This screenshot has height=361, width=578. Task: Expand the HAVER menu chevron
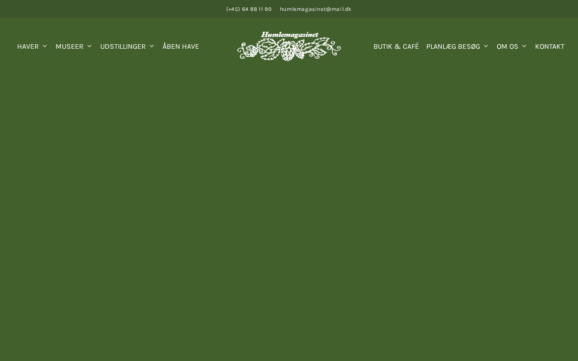point(45,46)
